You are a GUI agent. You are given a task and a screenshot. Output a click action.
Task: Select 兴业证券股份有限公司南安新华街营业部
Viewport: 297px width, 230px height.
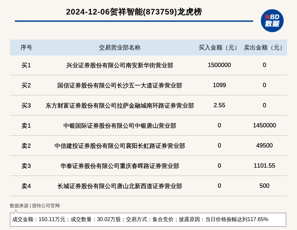coord(120,65)
